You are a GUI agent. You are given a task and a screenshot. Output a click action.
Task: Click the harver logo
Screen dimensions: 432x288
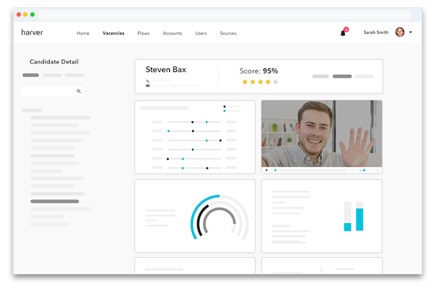tap(32, 32)
